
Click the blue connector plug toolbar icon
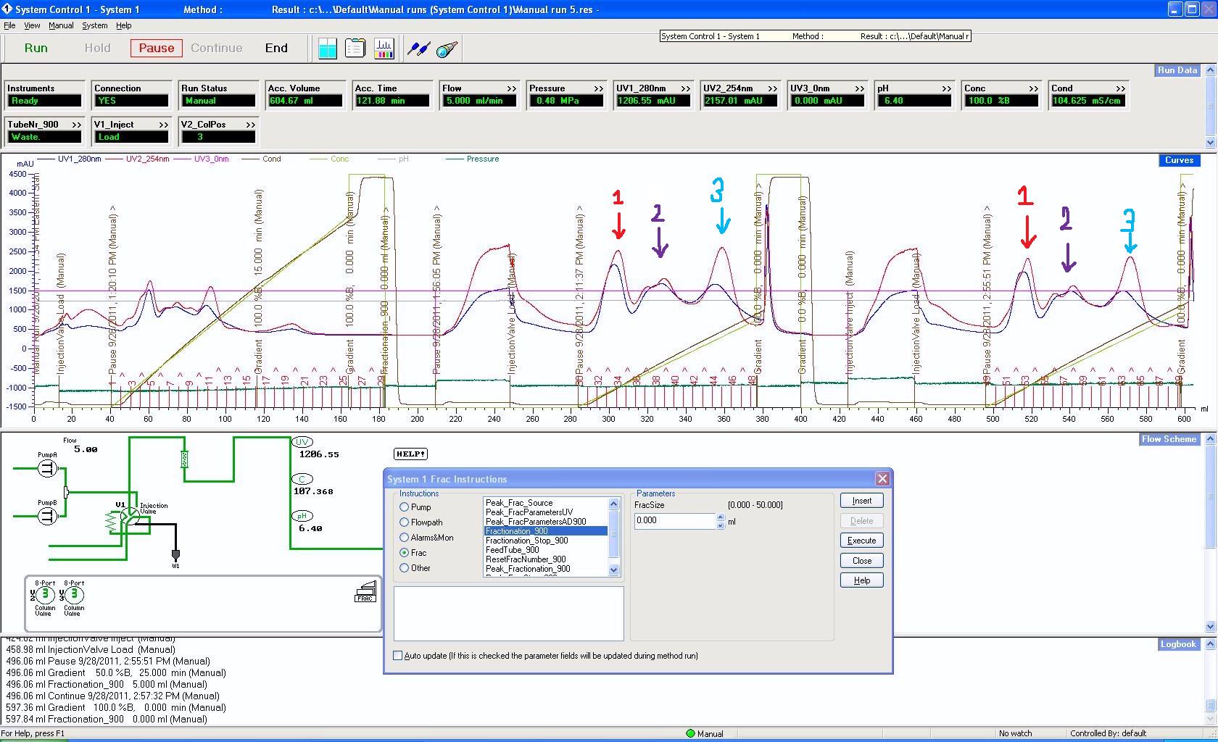point(418,49)
